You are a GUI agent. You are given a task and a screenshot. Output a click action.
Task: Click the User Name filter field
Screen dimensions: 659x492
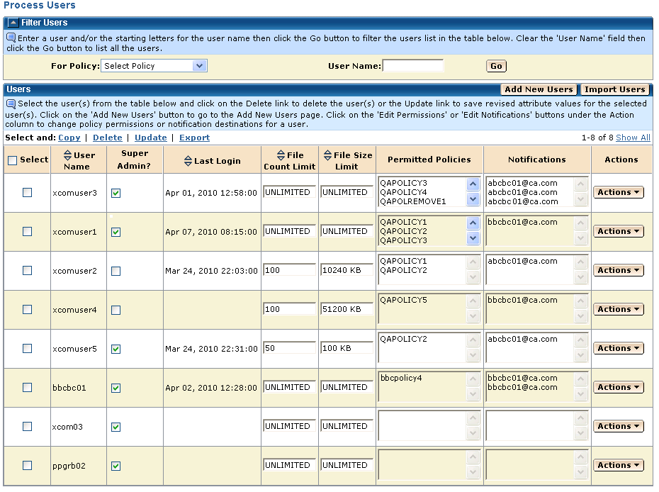tap(413, 66)
